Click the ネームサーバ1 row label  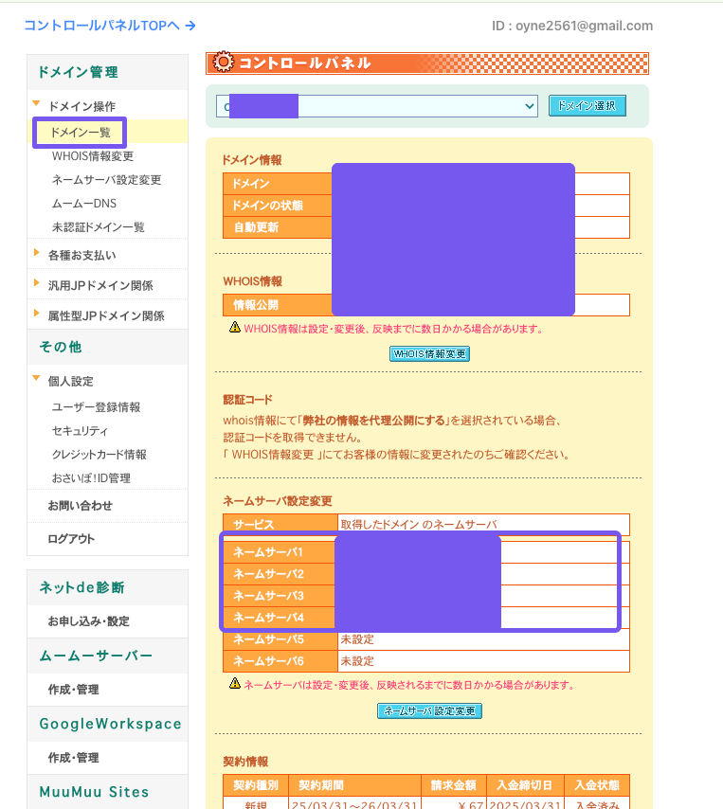(268, 552)
